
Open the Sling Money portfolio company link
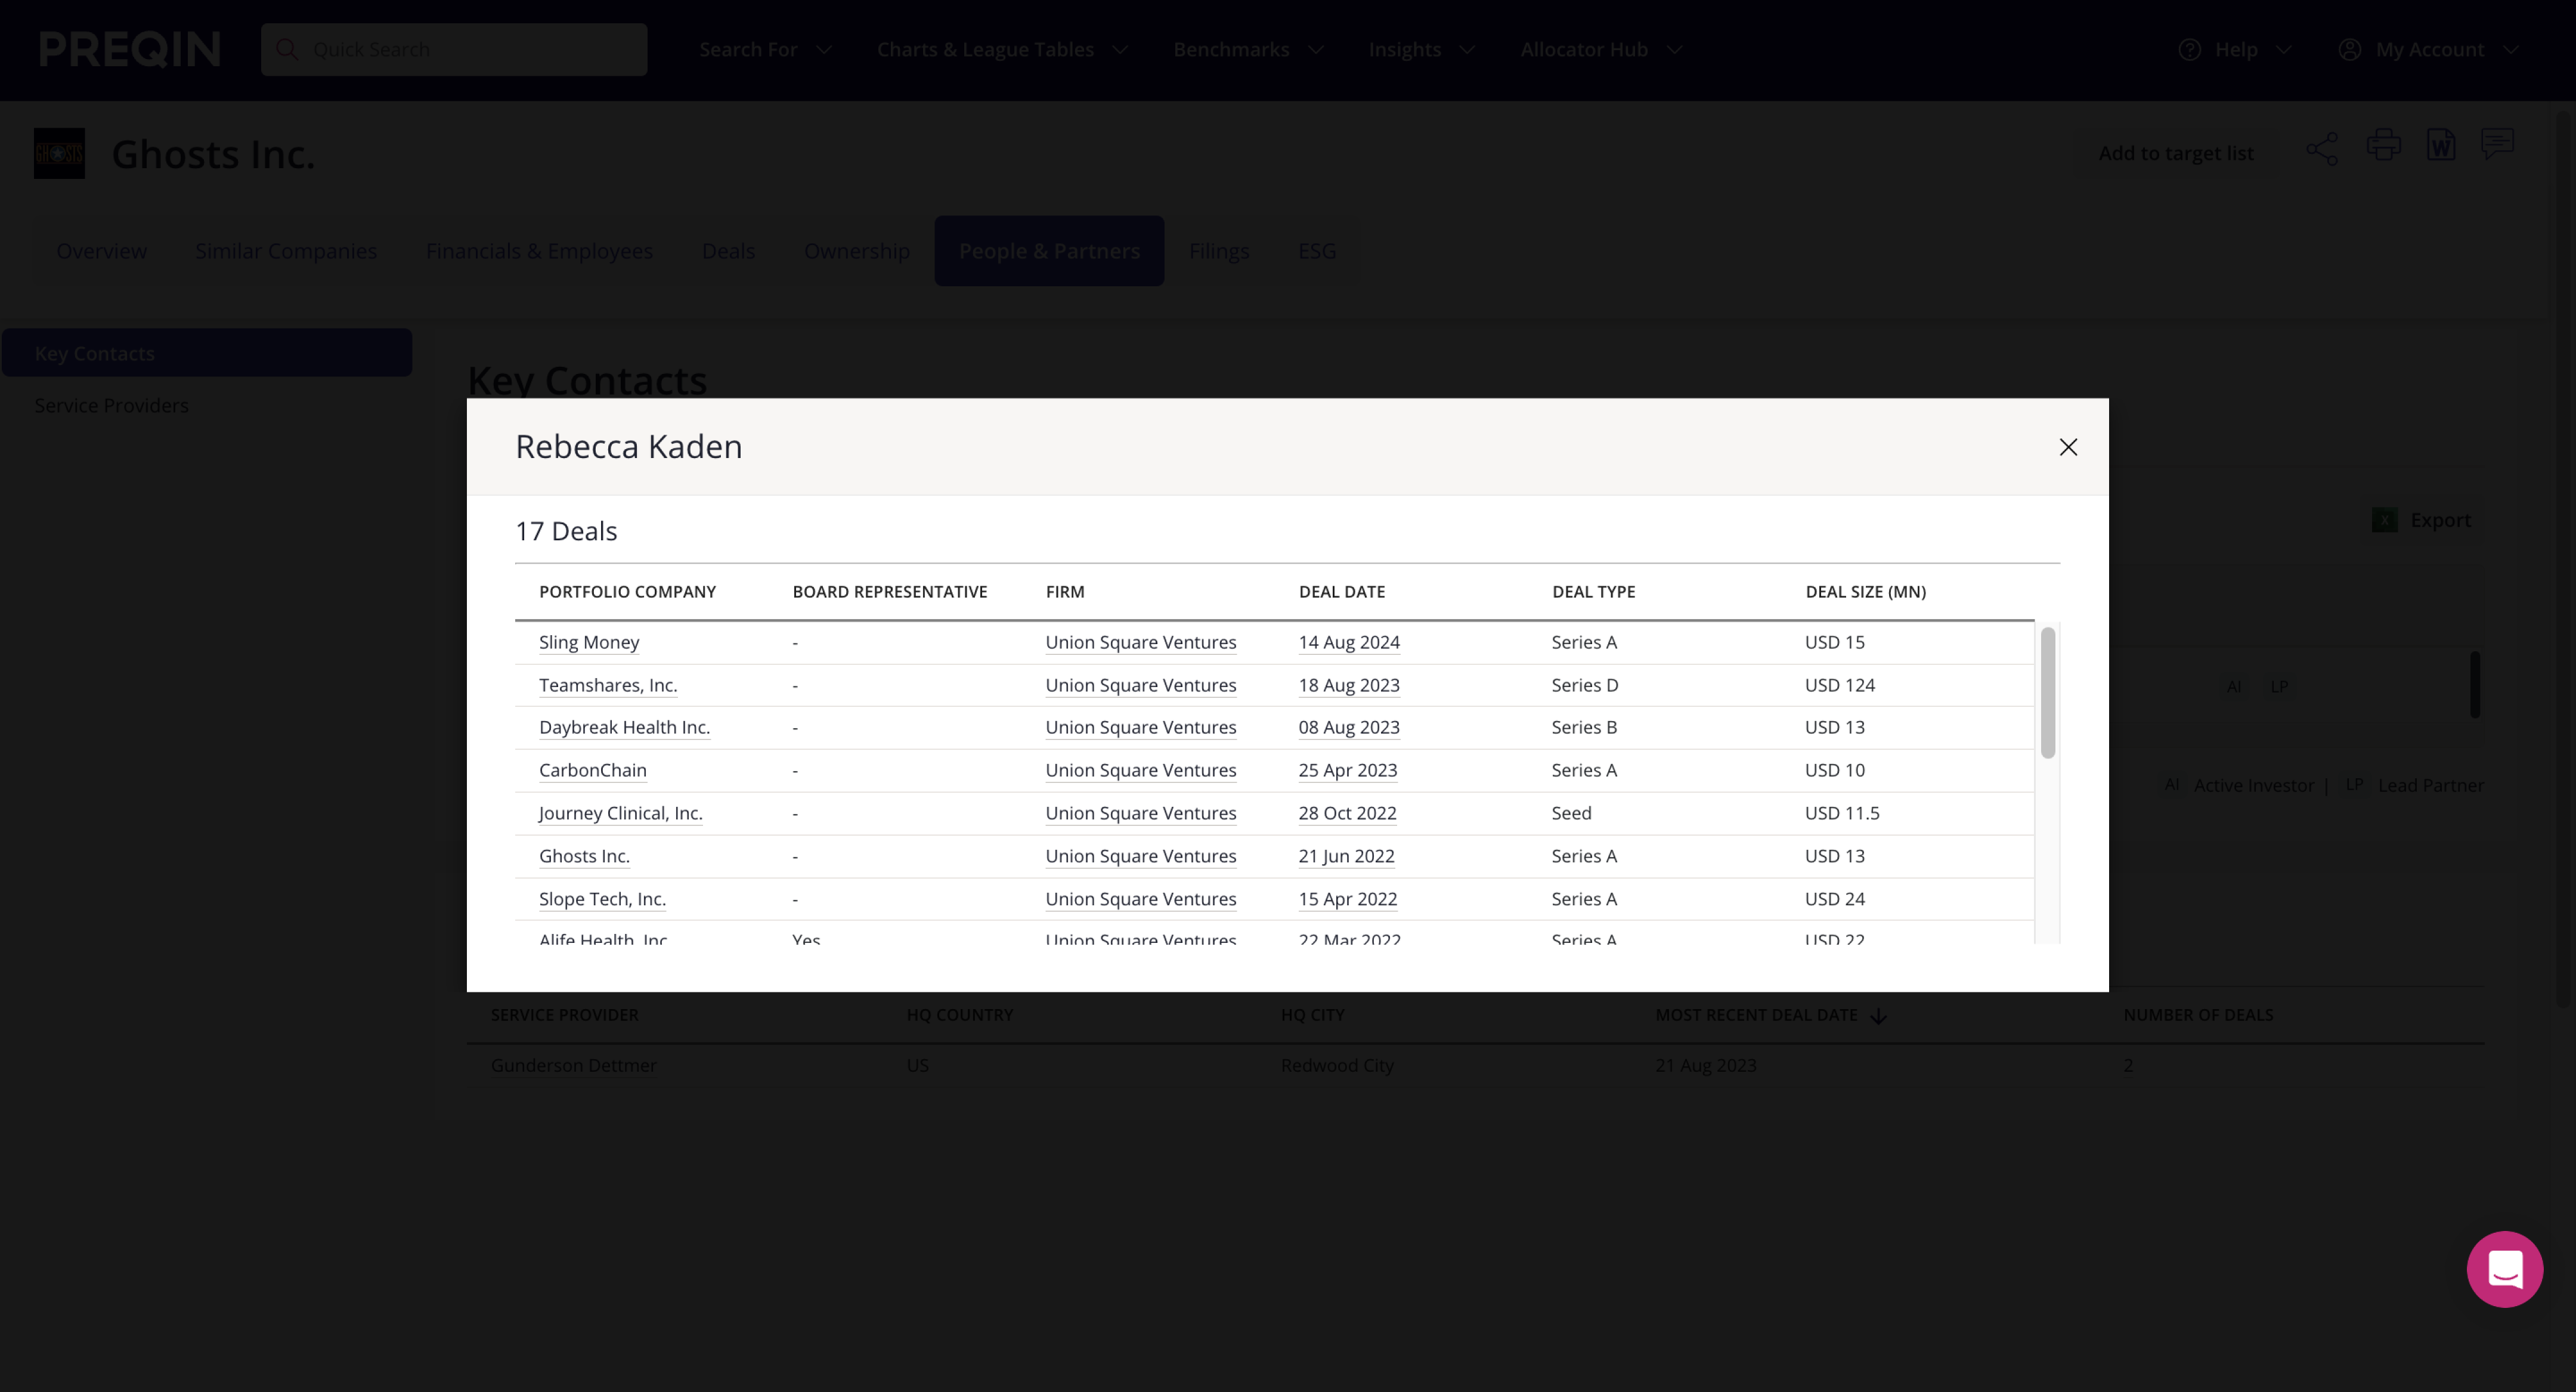pos(589,642)
